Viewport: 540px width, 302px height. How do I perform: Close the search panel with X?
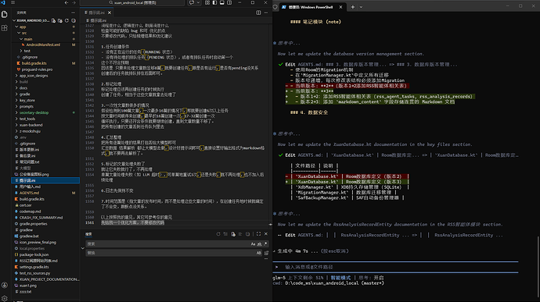click(x=266, y=234)
